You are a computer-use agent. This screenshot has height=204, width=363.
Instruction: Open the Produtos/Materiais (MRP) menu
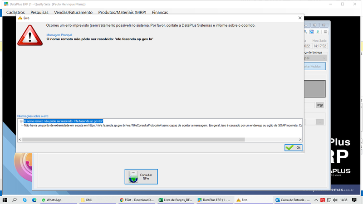coord(122,13)
